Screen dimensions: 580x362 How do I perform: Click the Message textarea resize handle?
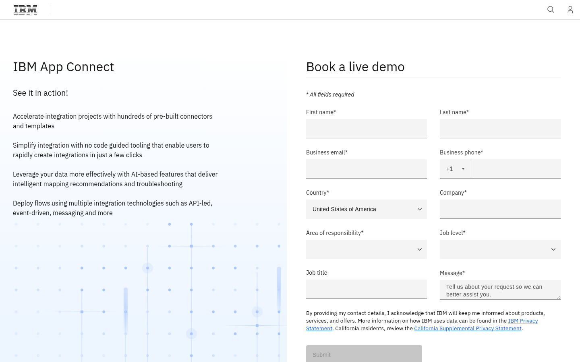pyautogui.click(x=558, y=297)
